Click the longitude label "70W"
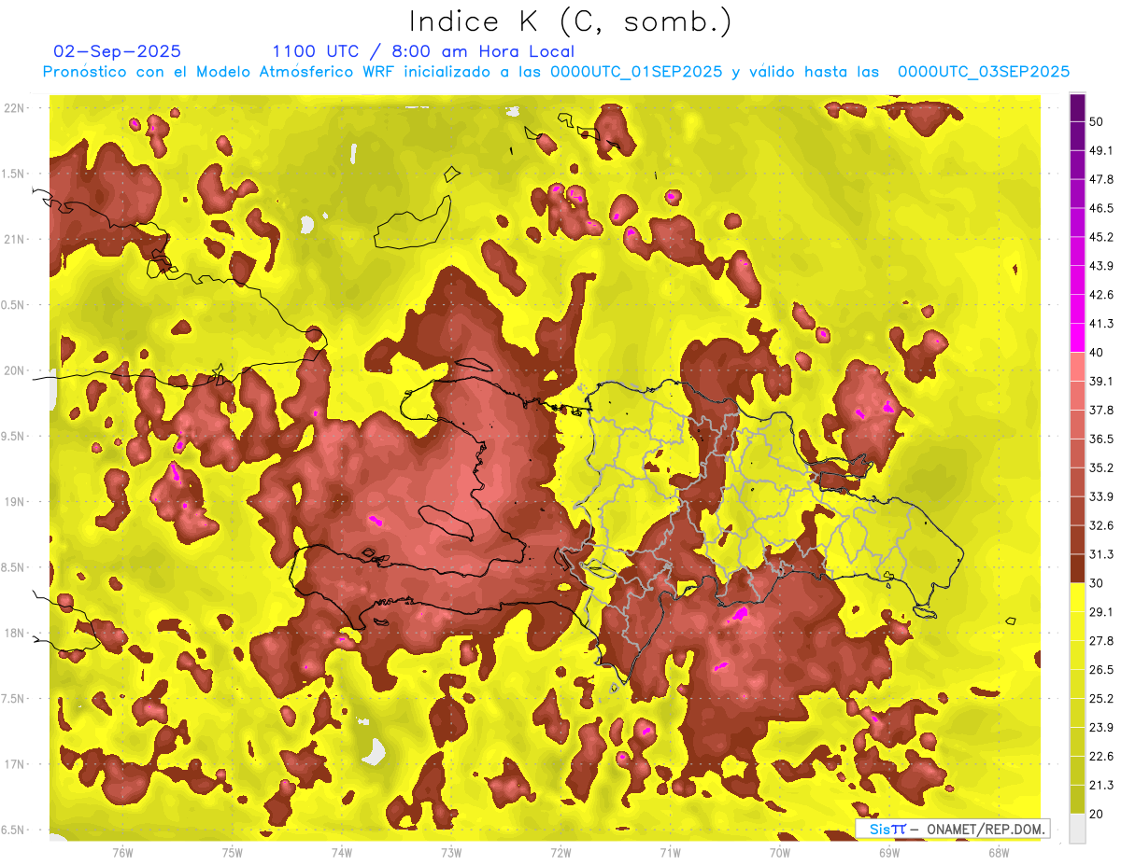The width and height of the screenshot is (1121, 865). click(x=779, y=852)
